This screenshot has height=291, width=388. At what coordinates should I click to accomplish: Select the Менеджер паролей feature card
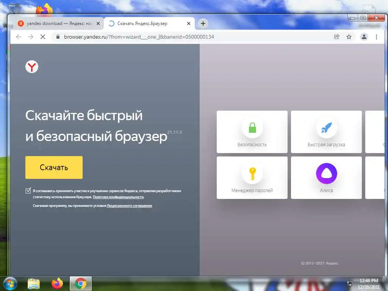click(x=252, y=177)
